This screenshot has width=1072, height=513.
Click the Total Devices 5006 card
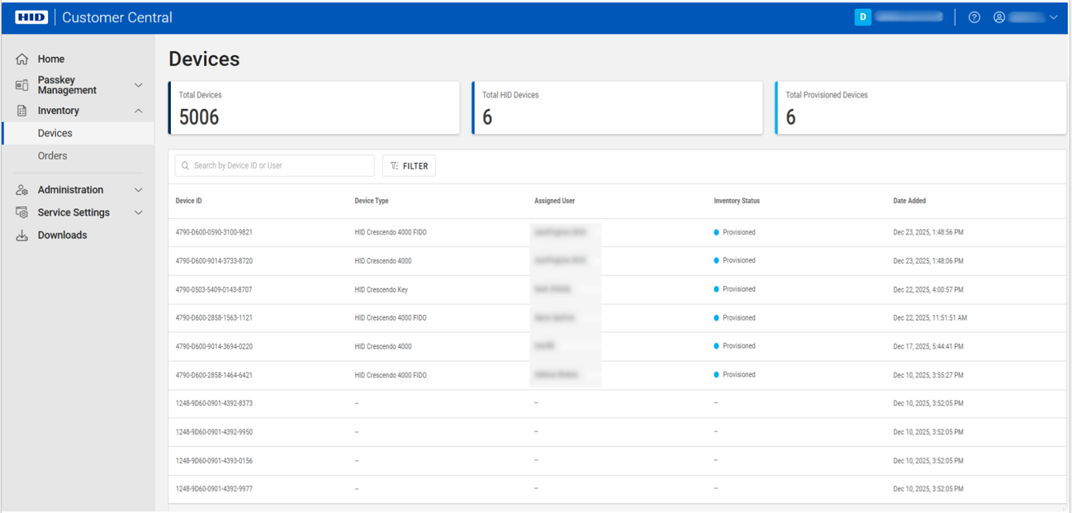[x=314, y=107]
